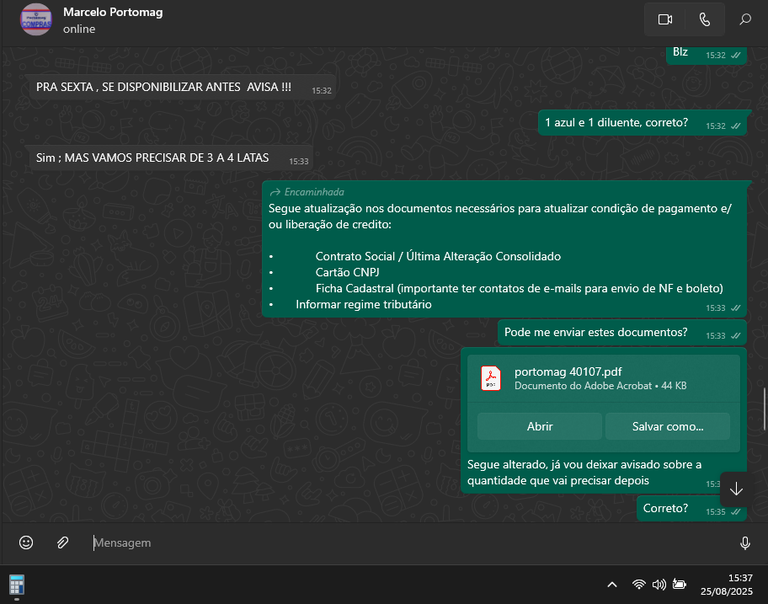Click the Mensagem text input field
Screen dimensions: 768x604
coord(404,543)
